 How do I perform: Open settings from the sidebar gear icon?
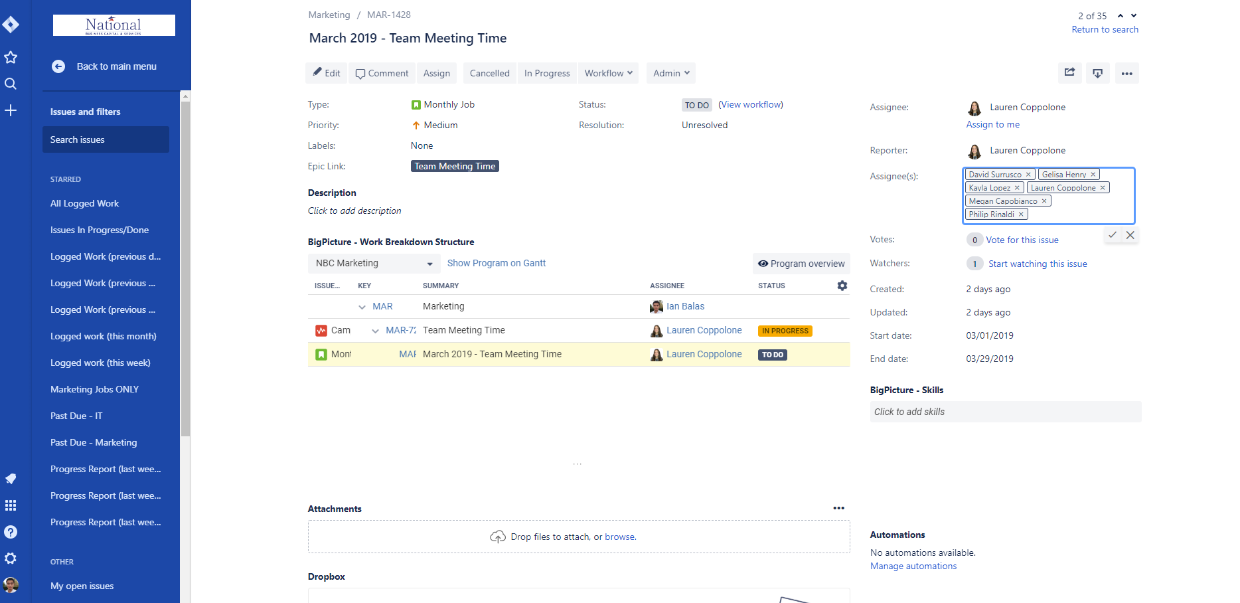point(11,559)
